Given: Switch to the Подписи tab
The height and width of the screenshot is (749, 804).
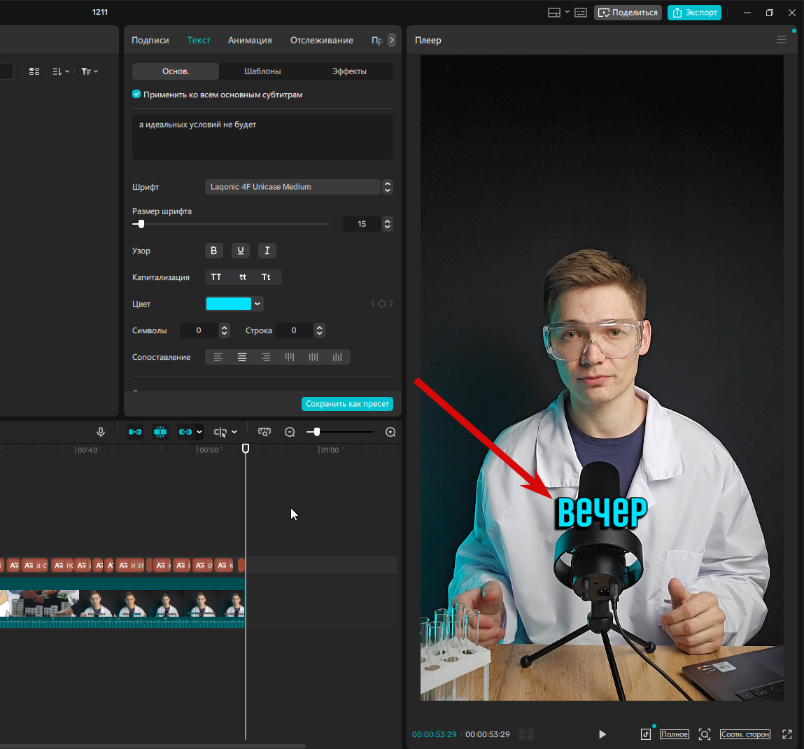Looking at the screenshot, I should 150,40.
